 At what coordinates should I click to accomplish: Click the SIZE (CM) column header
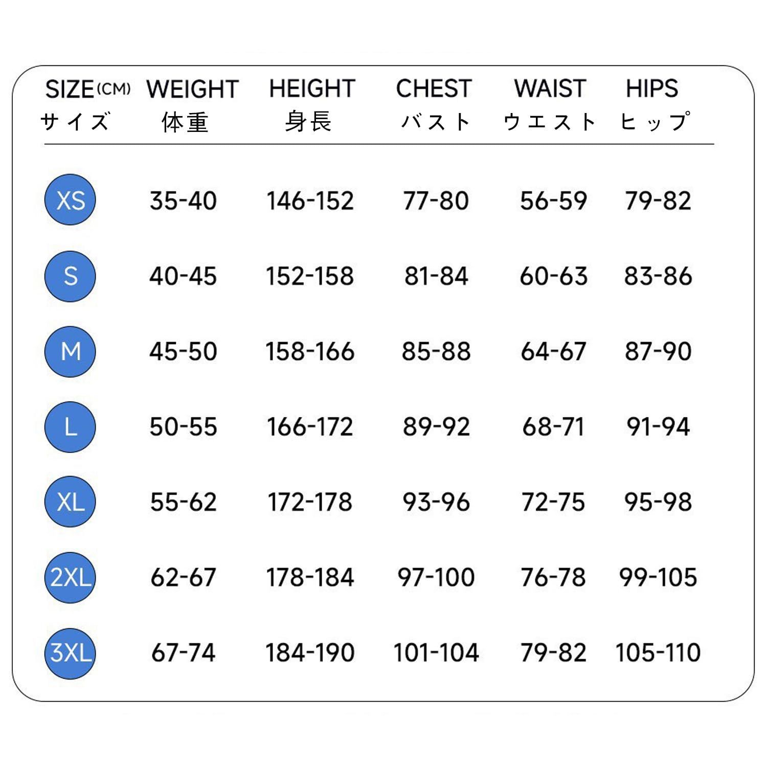tap(87, 89)
